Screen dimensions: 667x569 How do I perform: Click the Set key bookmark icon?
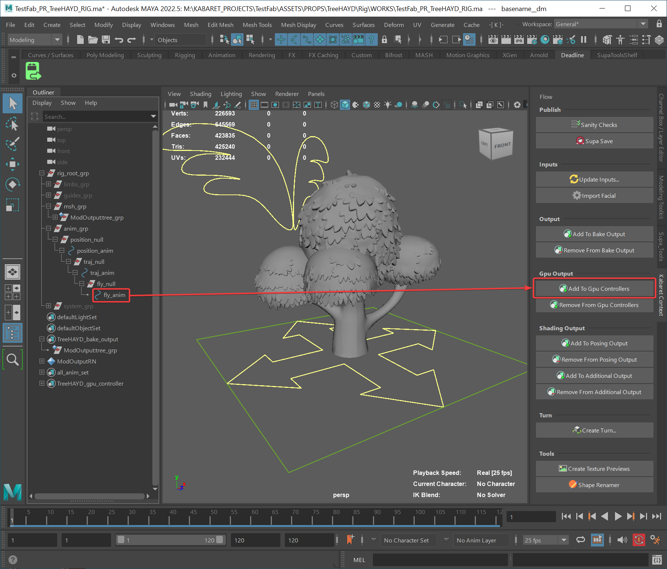(350, 540)
